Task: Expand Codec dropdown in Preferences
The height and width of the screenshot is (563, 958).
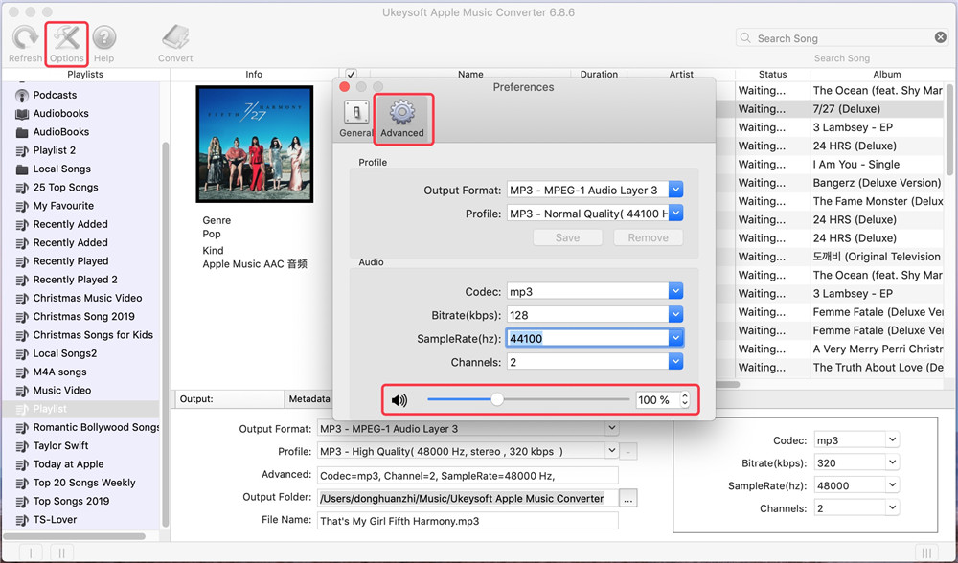Action: 675,291
